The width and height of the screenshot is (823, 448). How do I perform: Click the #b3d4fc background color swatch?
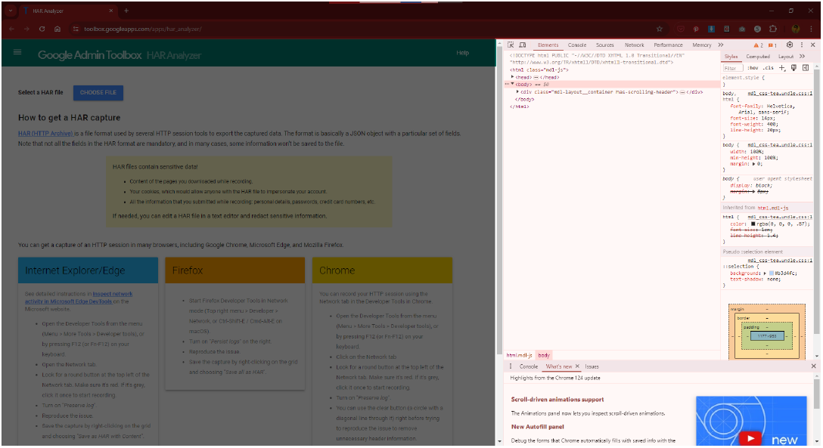click(x=771, y=273)
